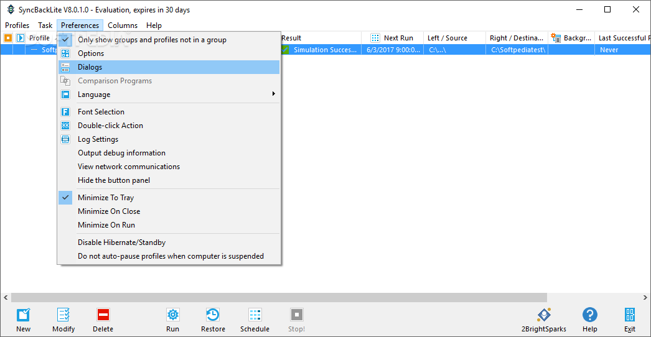Click the Background column icon

tap(556, 38)
